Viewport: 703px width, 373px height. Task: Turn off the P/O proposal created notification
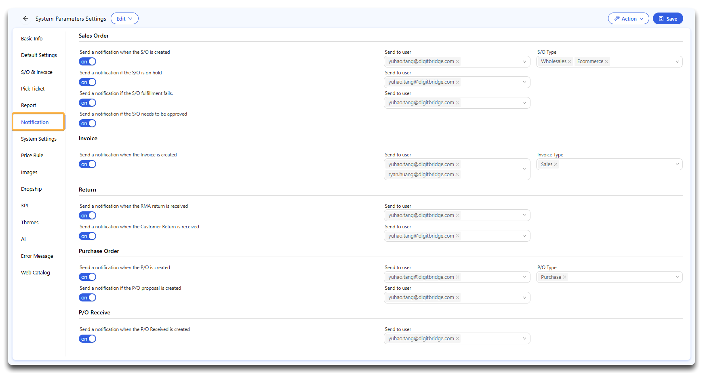tap(88, 298)
